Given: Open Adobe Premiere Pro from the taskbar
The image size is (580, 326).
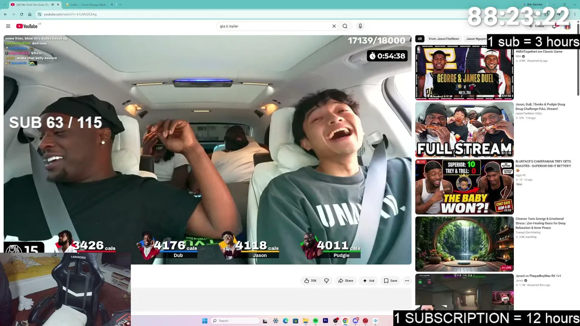Looking at the screenshot, I should pos(325,321).
